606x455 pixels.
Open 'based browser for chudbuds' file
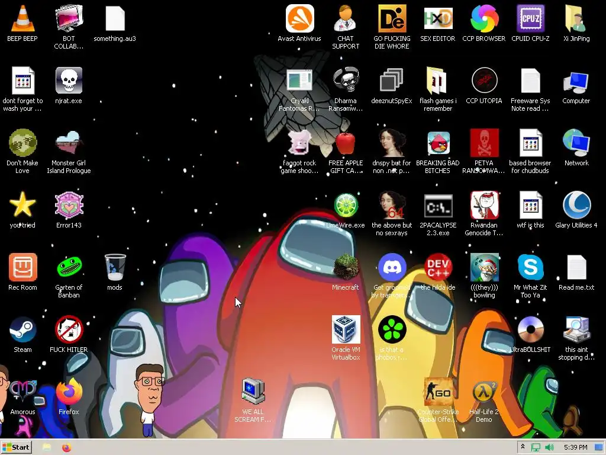point(530,143)
